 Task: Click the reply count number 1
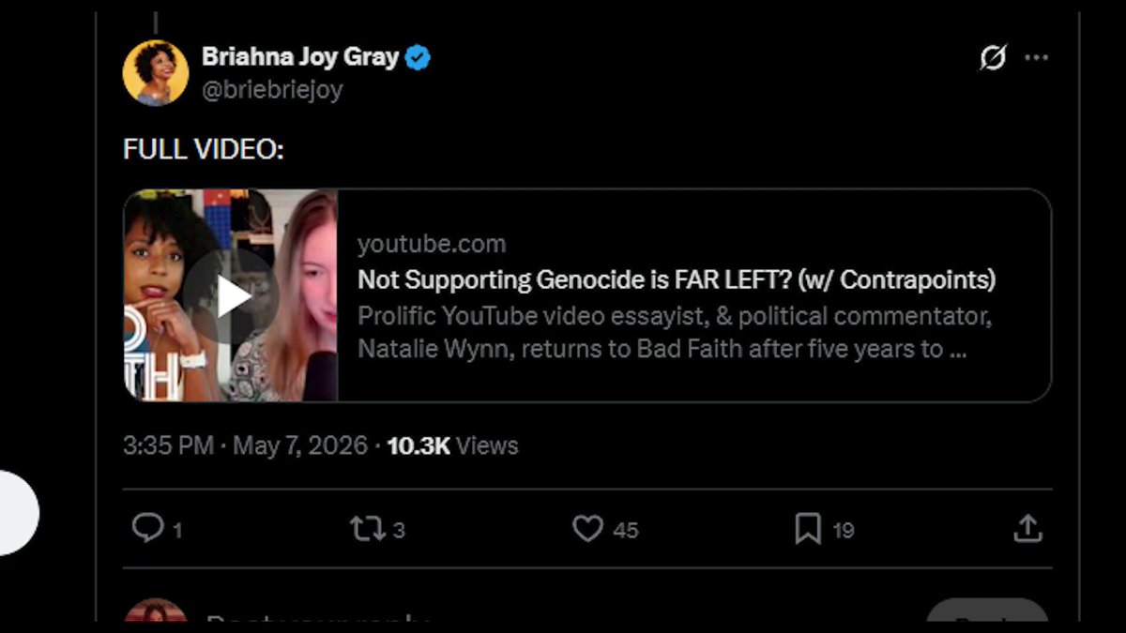(x=177, y=531)
